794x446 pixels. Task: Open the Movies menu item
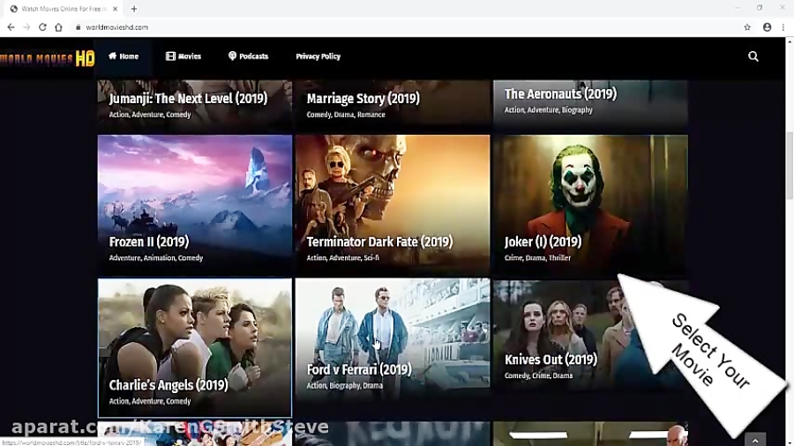coord(184,56)
